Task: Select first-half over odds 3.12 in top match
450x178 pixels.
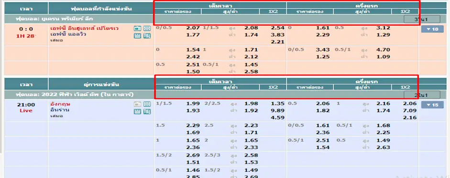Action: (x=383, y=28)
